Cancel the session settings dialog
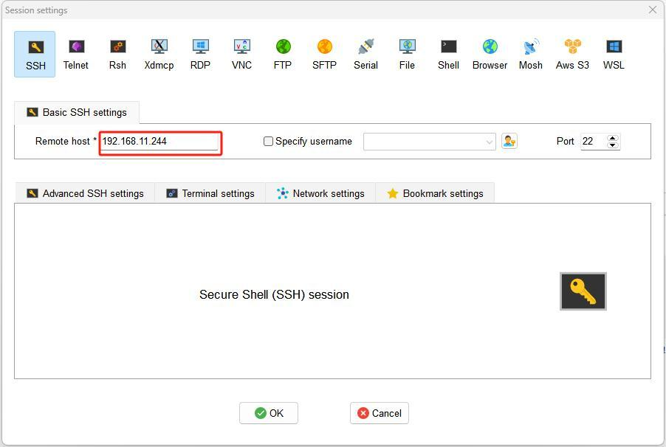The width and height of the screenshot is (666, 447). (380, 413)
